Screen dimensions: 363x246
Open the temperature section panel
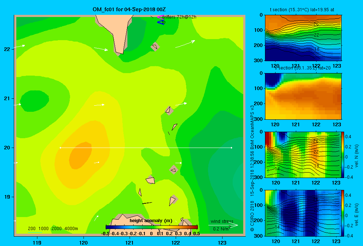303,38
